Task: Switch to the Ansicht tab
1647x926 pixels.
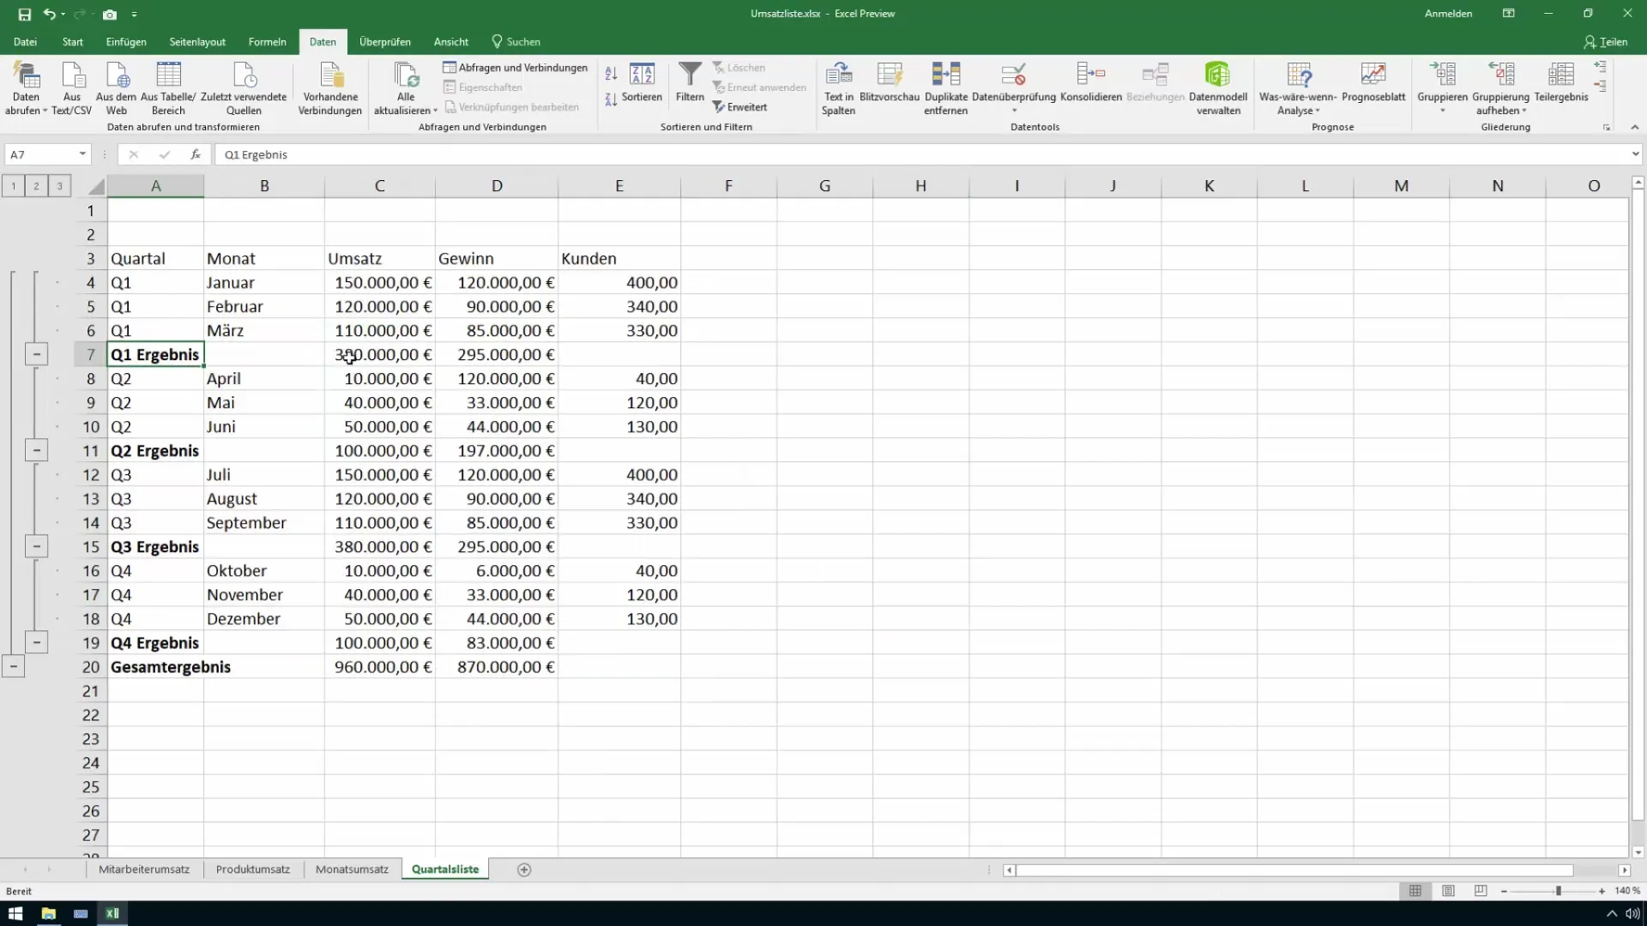Action: point(451,42)
